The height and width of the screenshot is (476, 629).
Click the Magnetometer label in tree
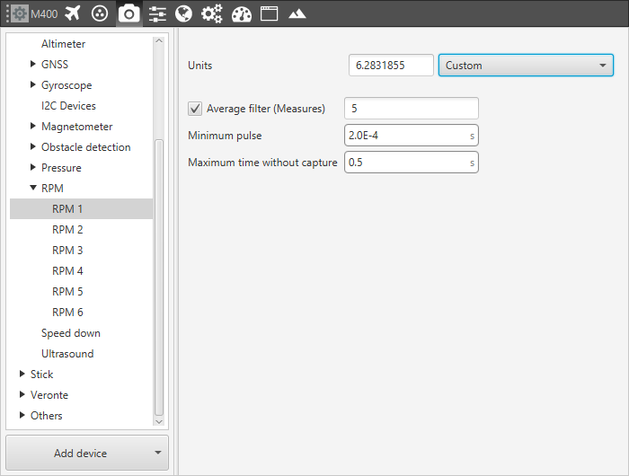click(x=77, y=127)
